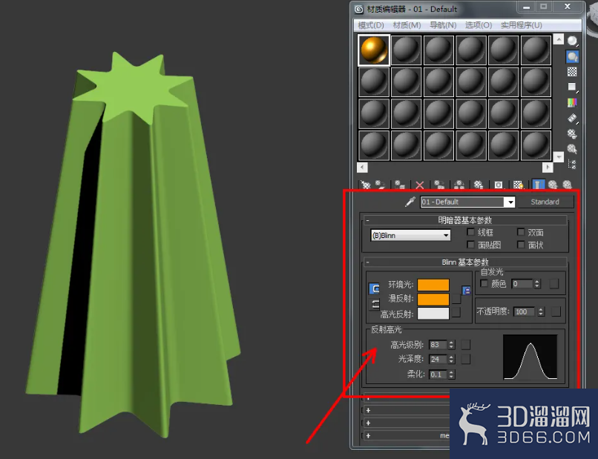The width and height of the screenshot is (598, 459).
Task: Click the map button beside 高光级别
Action: tap(466, 345)
